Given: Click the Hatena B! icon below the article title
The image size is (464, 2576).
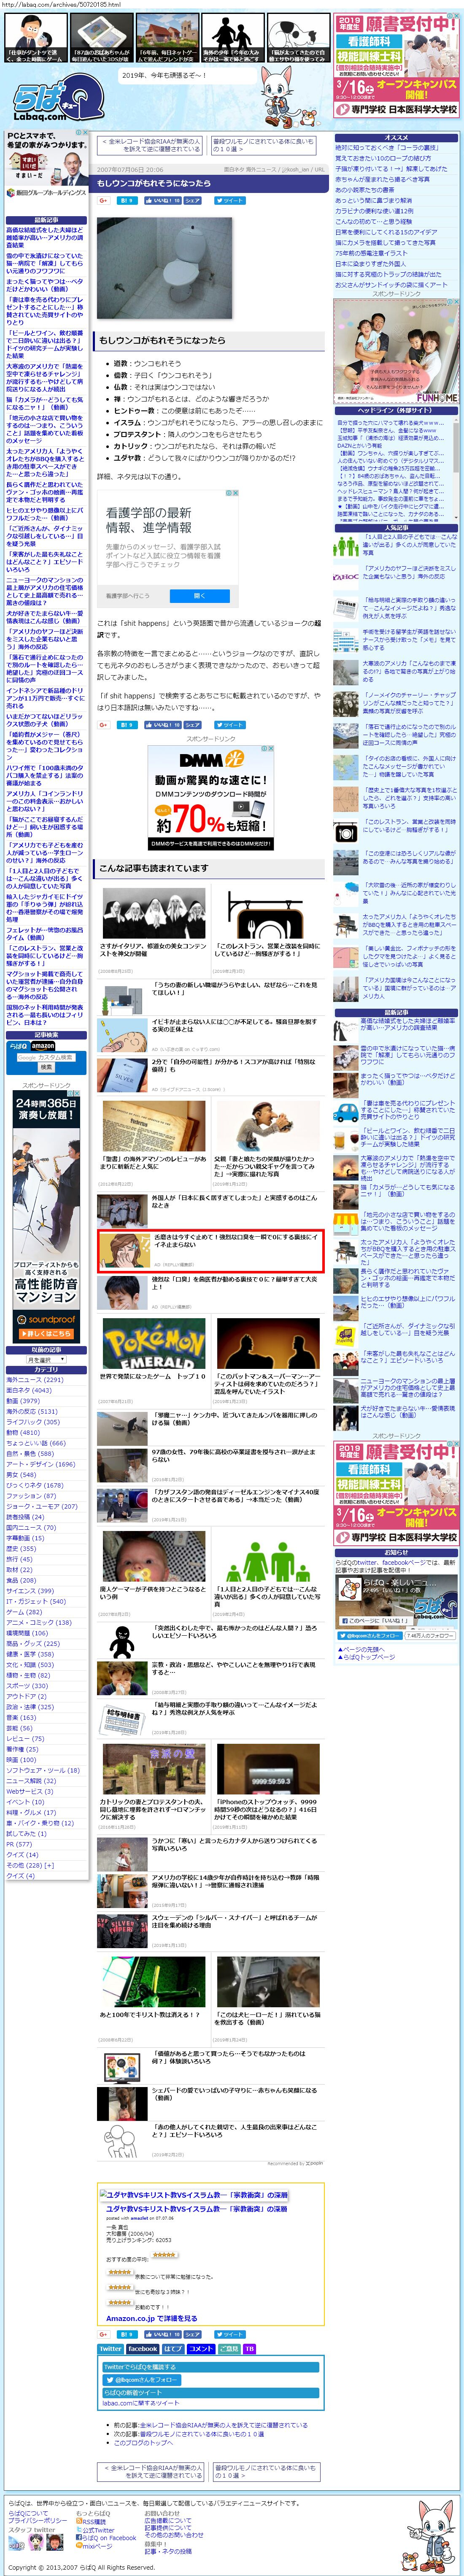Looking at the screenshot, I should point(126,200).
